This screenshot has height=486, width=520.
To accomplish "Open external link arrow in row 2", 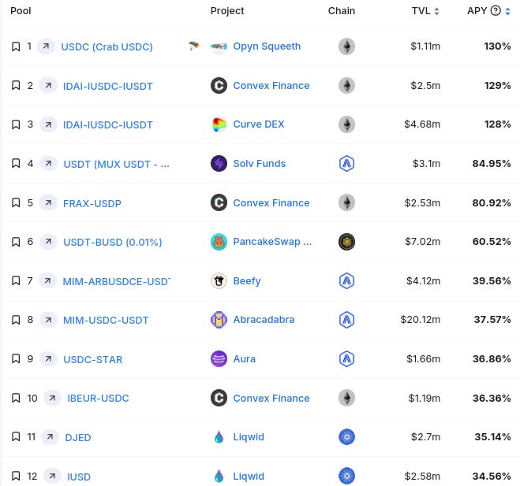I will coord(48,85).
